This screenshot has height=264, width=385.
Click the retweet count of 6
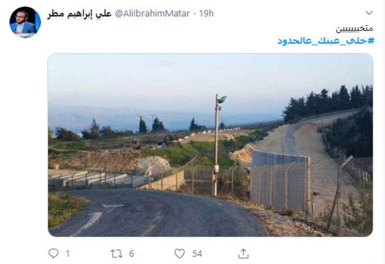pos(132,254)
